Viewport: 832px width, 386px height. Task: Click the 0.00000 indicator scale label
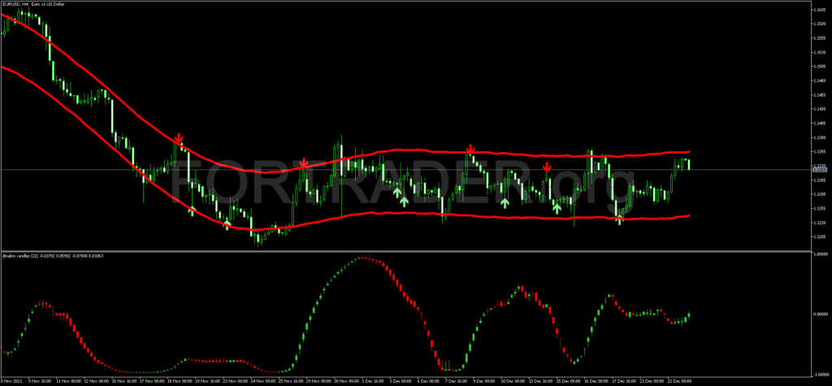819,314
